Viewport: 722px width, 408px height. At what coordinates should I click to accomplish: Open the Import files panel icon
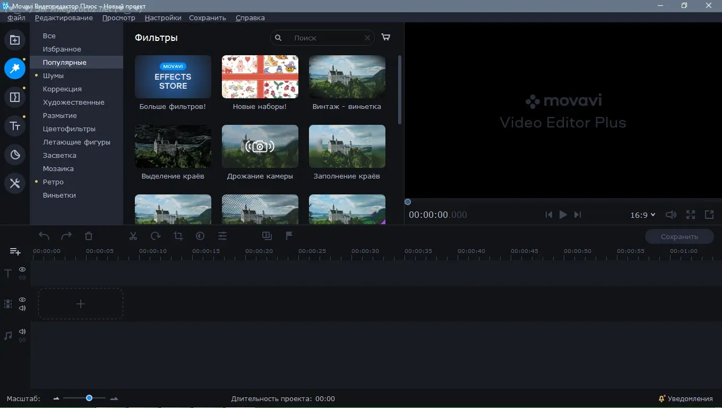(15, 40)
